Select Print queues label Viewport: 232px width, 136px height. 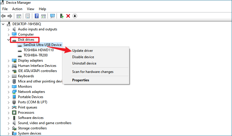pos(28,107)
